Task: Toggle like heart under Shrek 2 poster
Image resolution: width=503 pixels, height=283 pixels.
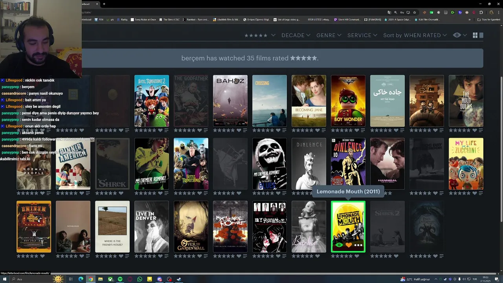Action: pos(396,256)
